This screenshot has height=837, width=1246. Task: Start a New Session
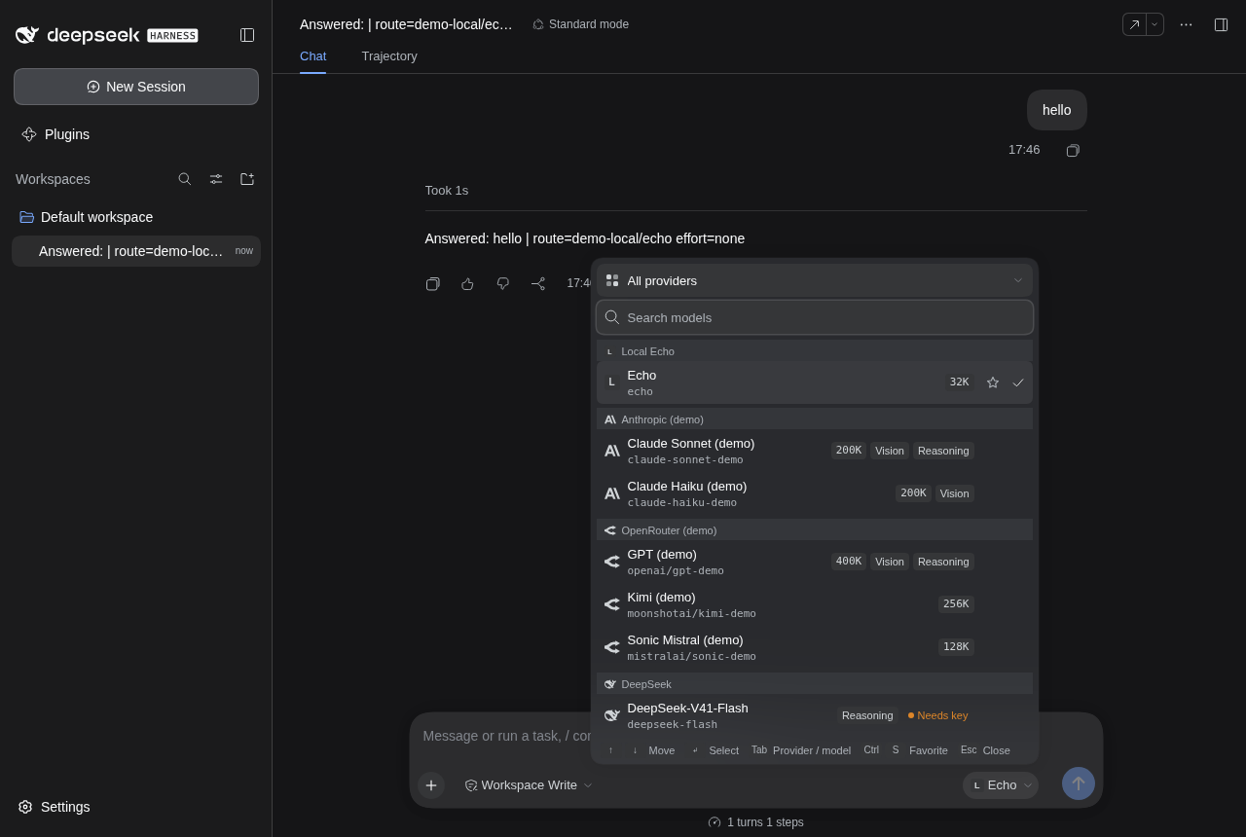click(136, 87)
